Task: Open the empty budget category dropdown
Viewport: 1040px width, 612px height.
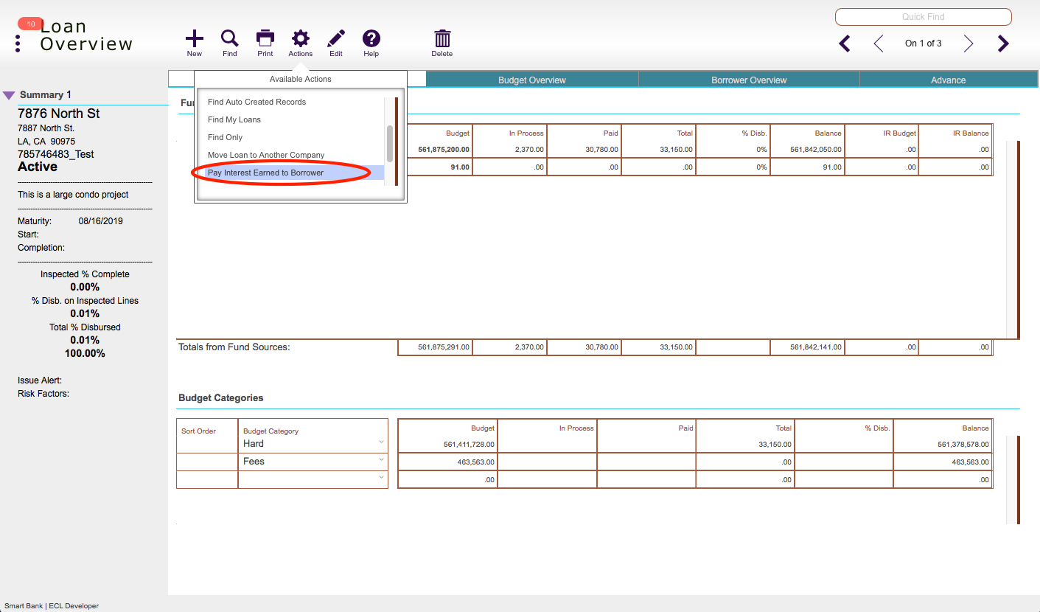Action: (381, 478)
